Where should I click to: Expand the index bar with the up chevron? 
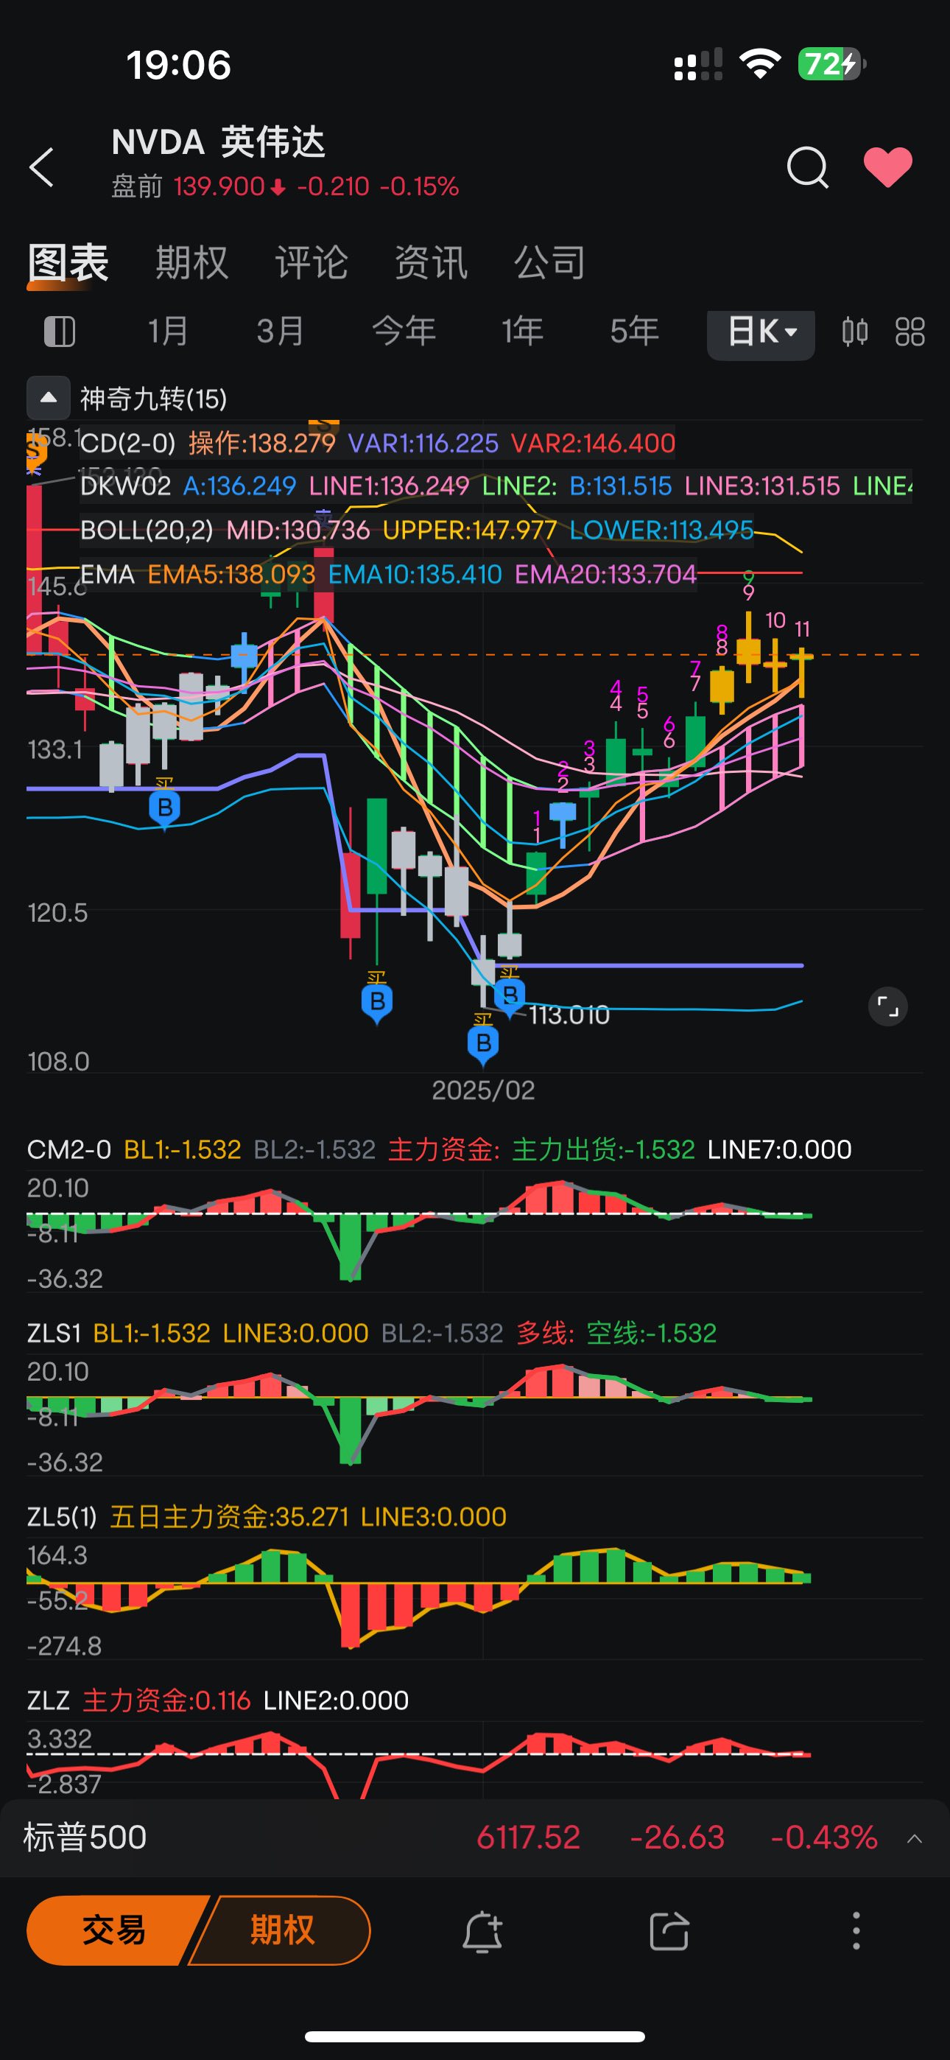click(x=915, y=1838)
